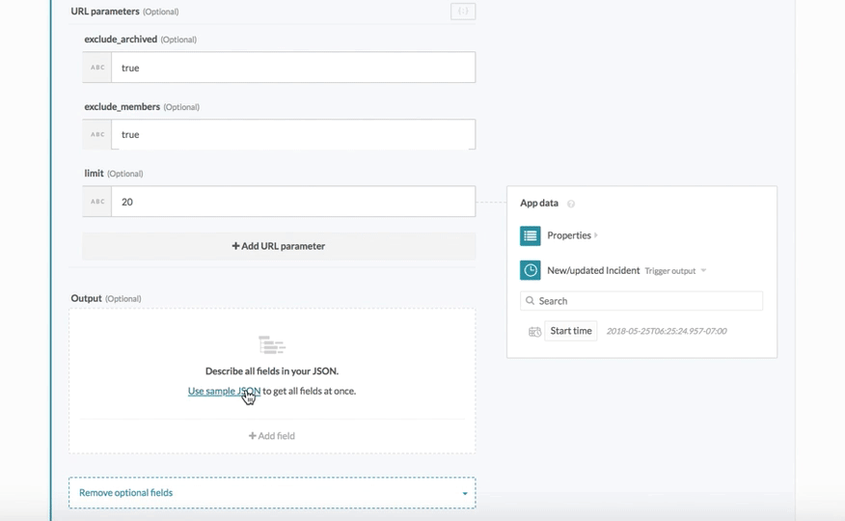The image size is (845, 521).
Task: Click the ABC type icon for exclude_members
Action: (x=97, y=135)
